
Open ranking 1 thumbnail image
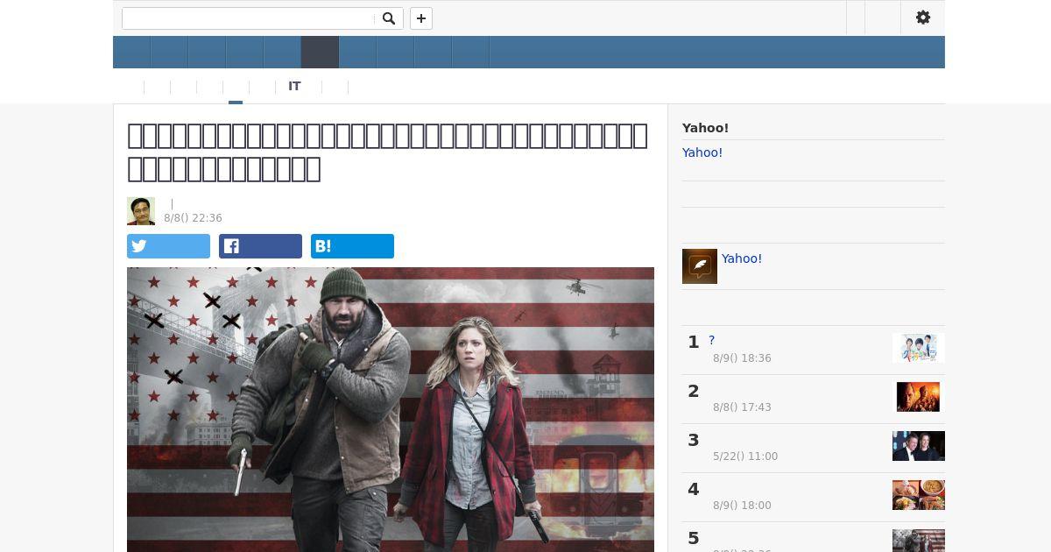918,348
